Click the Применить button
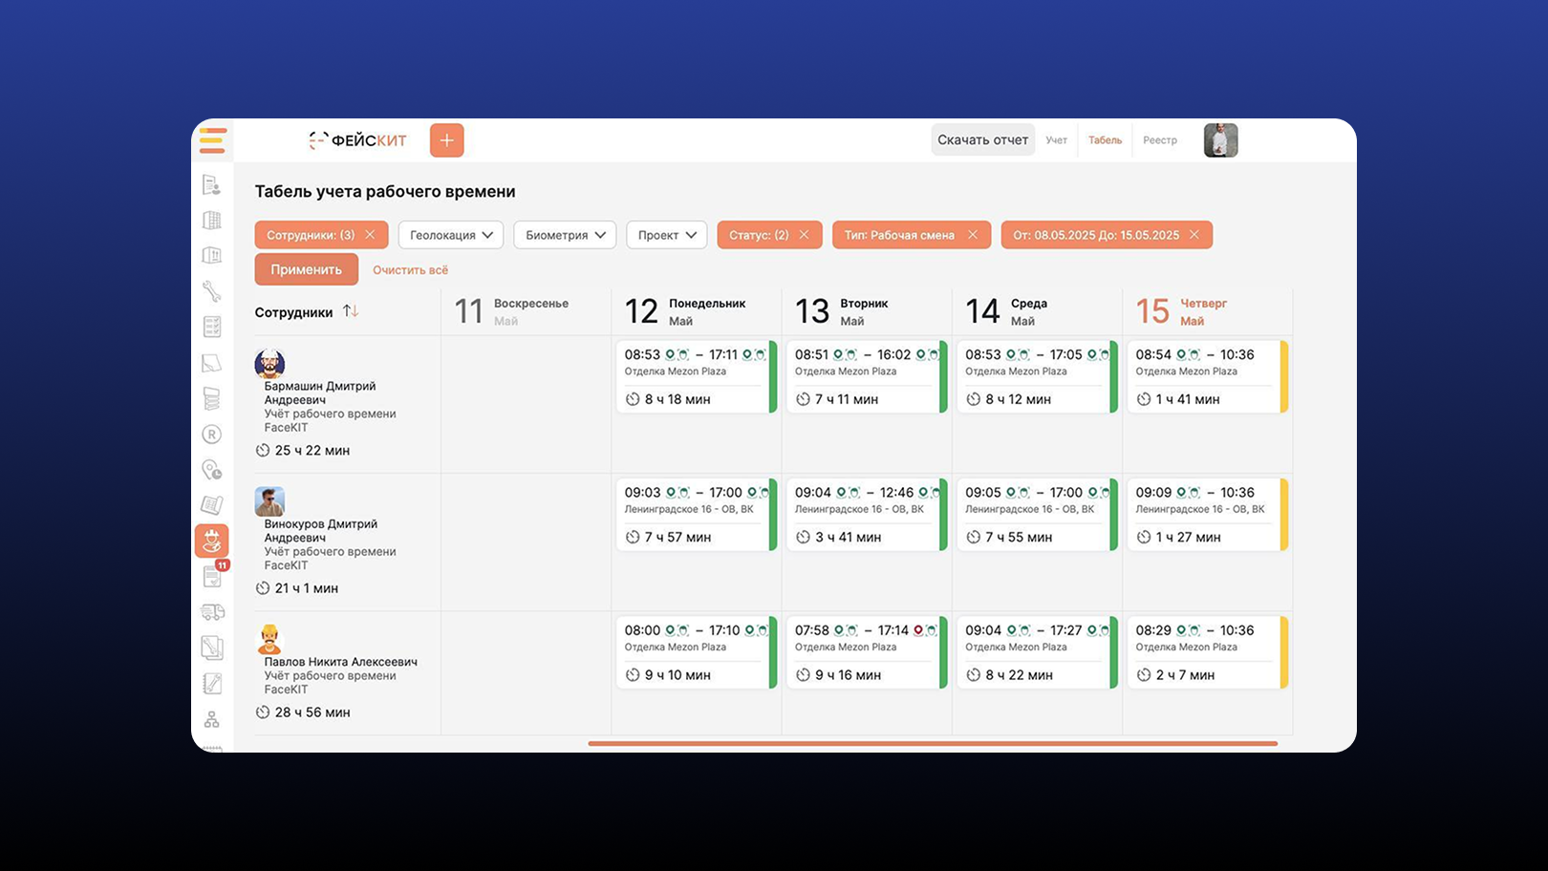Screen dimensions: 1548x871 coord(306,269)
